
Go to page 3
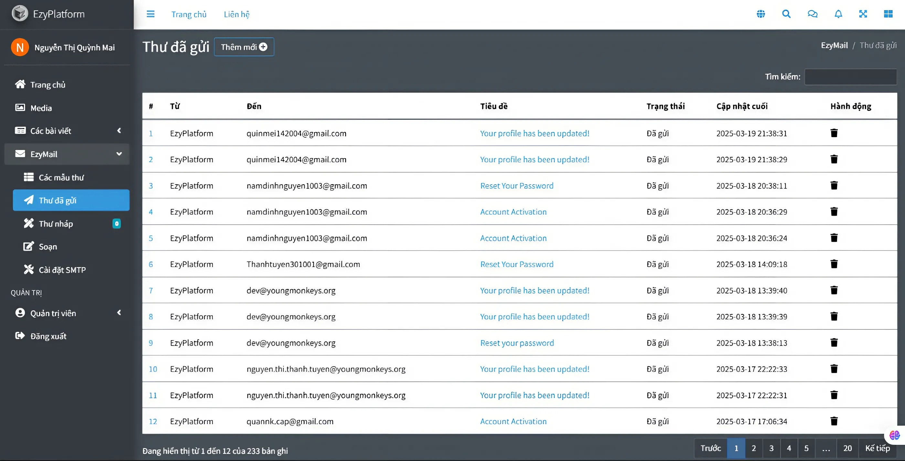[771, 448]
